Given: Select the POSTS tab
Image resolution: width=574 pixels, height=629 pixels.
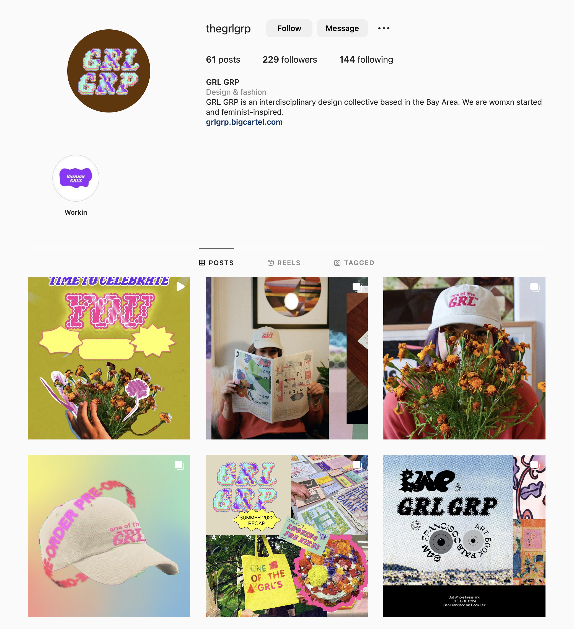Looking at the screenshot, I should click(216, 263).
